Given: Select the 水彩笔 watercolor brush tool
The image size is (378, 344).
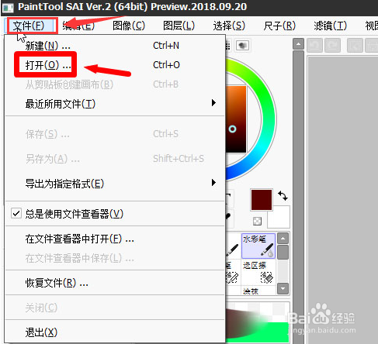Looking at the screenshot, I should [258, 246].
